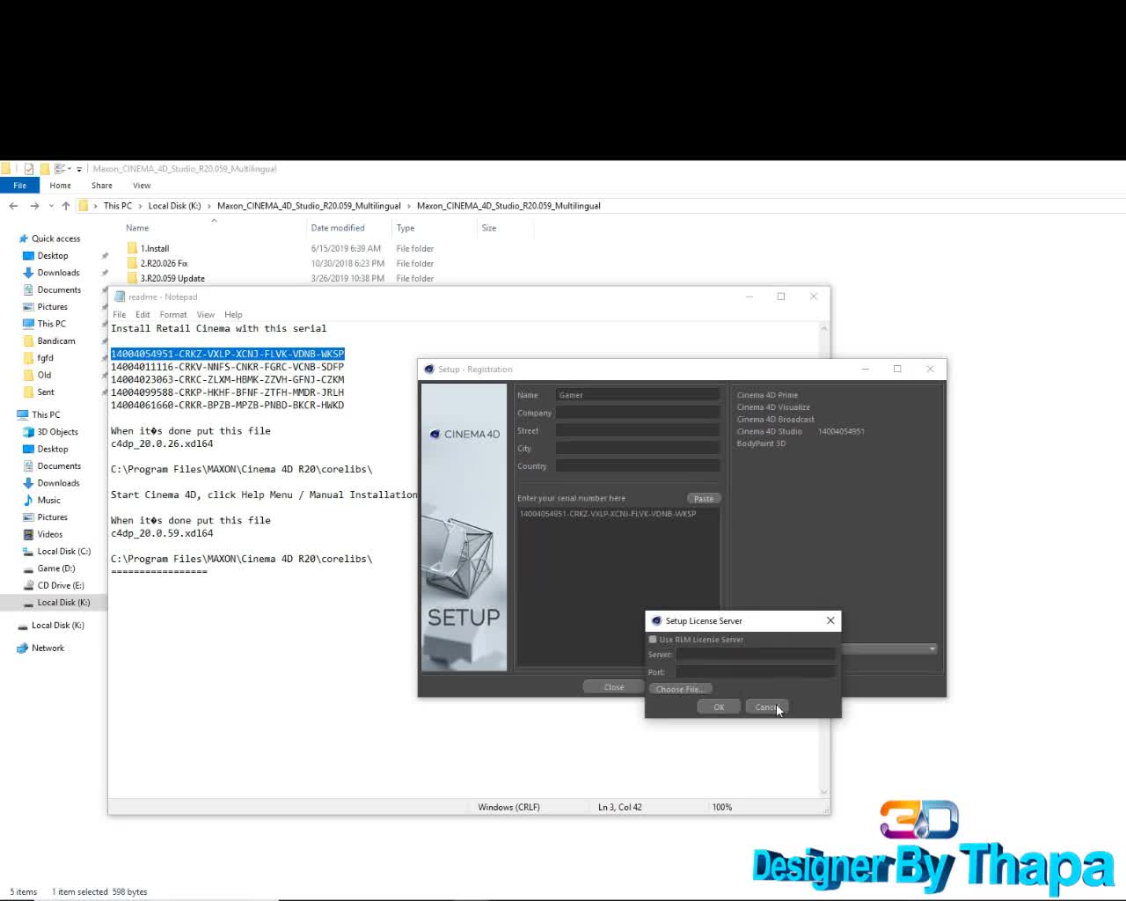Image resolution: width=1126 pixels, height=901 pixels.
Task: Click serial line starting 14004061660 in Notepad
Action: click(227, 406)
